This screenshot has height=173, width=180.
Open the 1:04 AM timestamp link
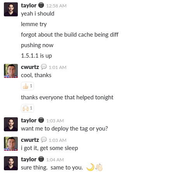tap(55, 160)
